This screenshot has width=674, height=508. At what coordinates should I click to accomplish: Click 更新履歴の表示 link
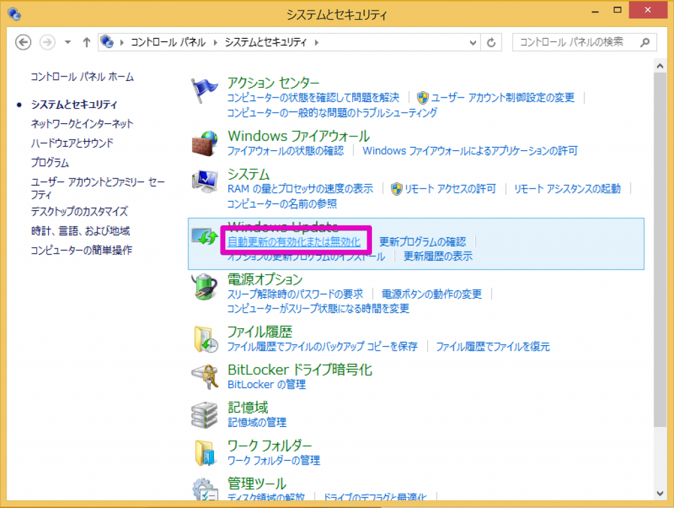[438, 256]
